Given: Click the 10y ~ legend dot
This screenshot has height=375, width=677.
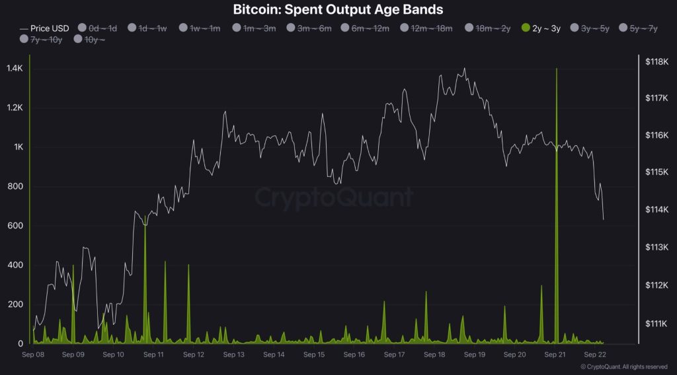Looking at the screenshot, I should (78, 40).
